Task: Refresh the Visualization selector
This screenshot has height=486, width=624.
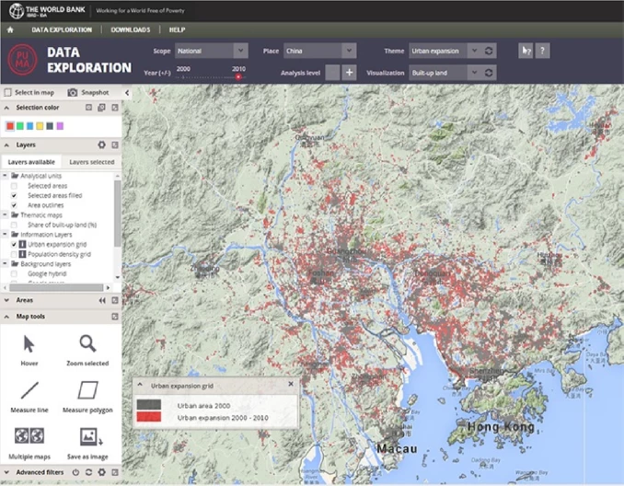Action: (489, 73)
